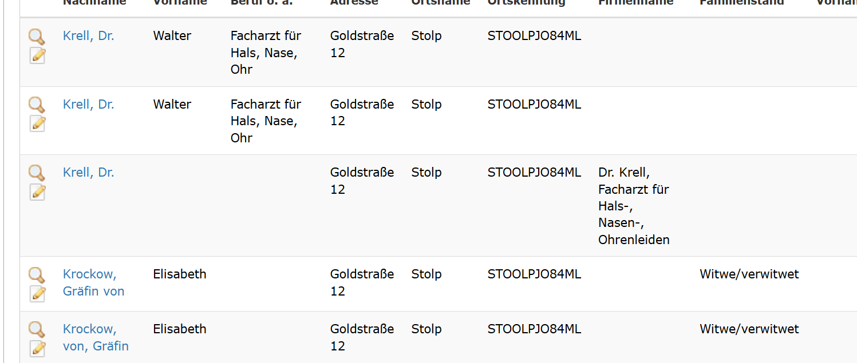The image size is (857, 363).
Task: Open Krell, Dr. link in the Firmenname row
Action: [88, 172]
